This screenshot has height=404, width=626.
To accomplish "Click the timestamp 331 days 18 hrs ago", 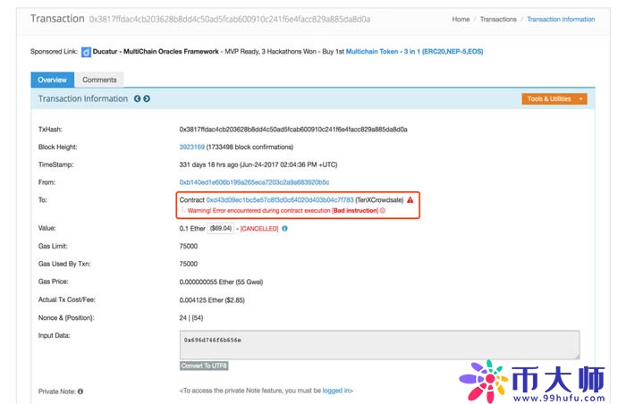I will (x=258, y=164).
